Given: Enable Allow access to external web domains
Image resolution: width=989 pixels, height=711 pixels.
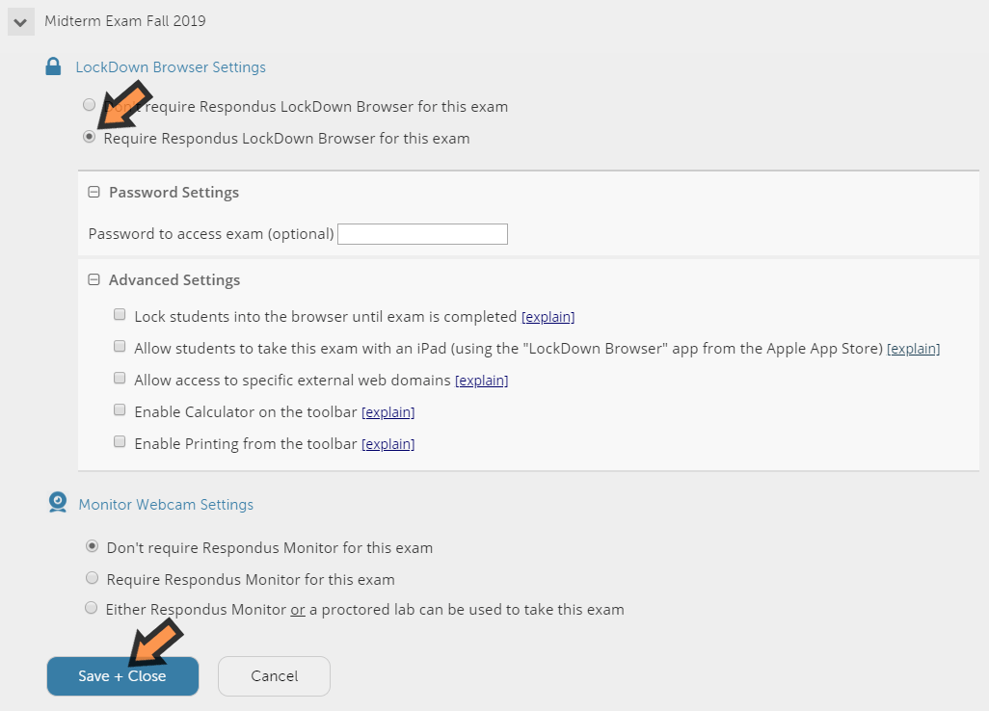Looking at the screenshot, I should point(120,379).
